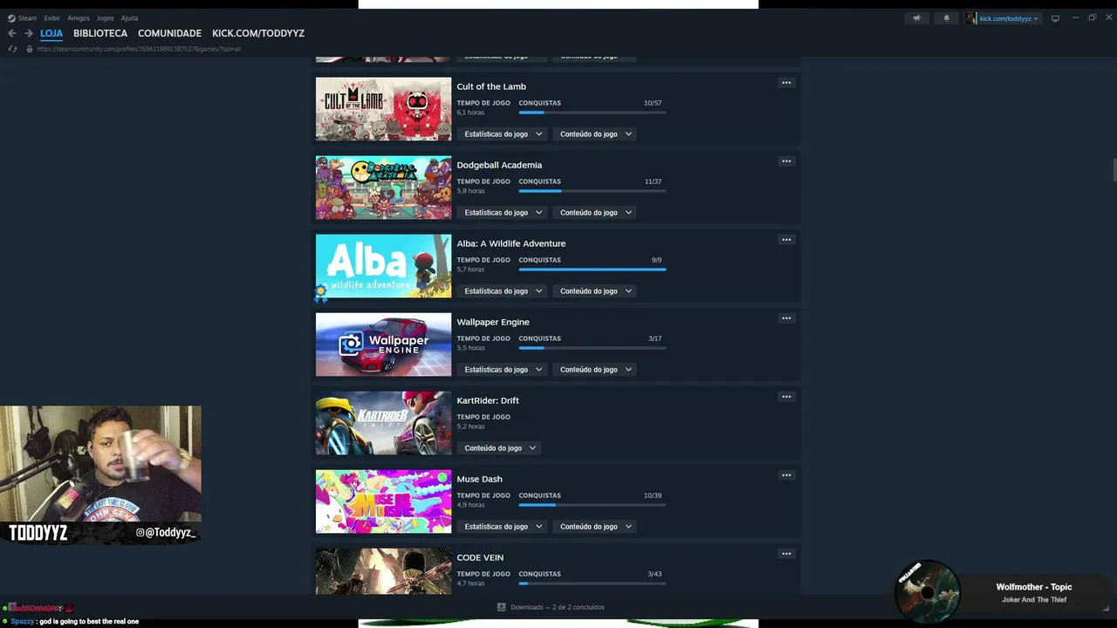
Task: Open the Exibir menu
Action: point(52,18)
